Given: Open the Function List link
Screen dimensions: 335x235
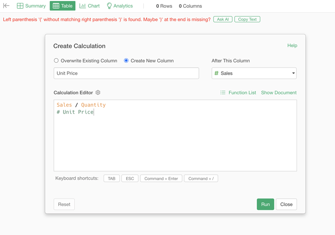Looking at the screenshot, I should tap(242, 93).
